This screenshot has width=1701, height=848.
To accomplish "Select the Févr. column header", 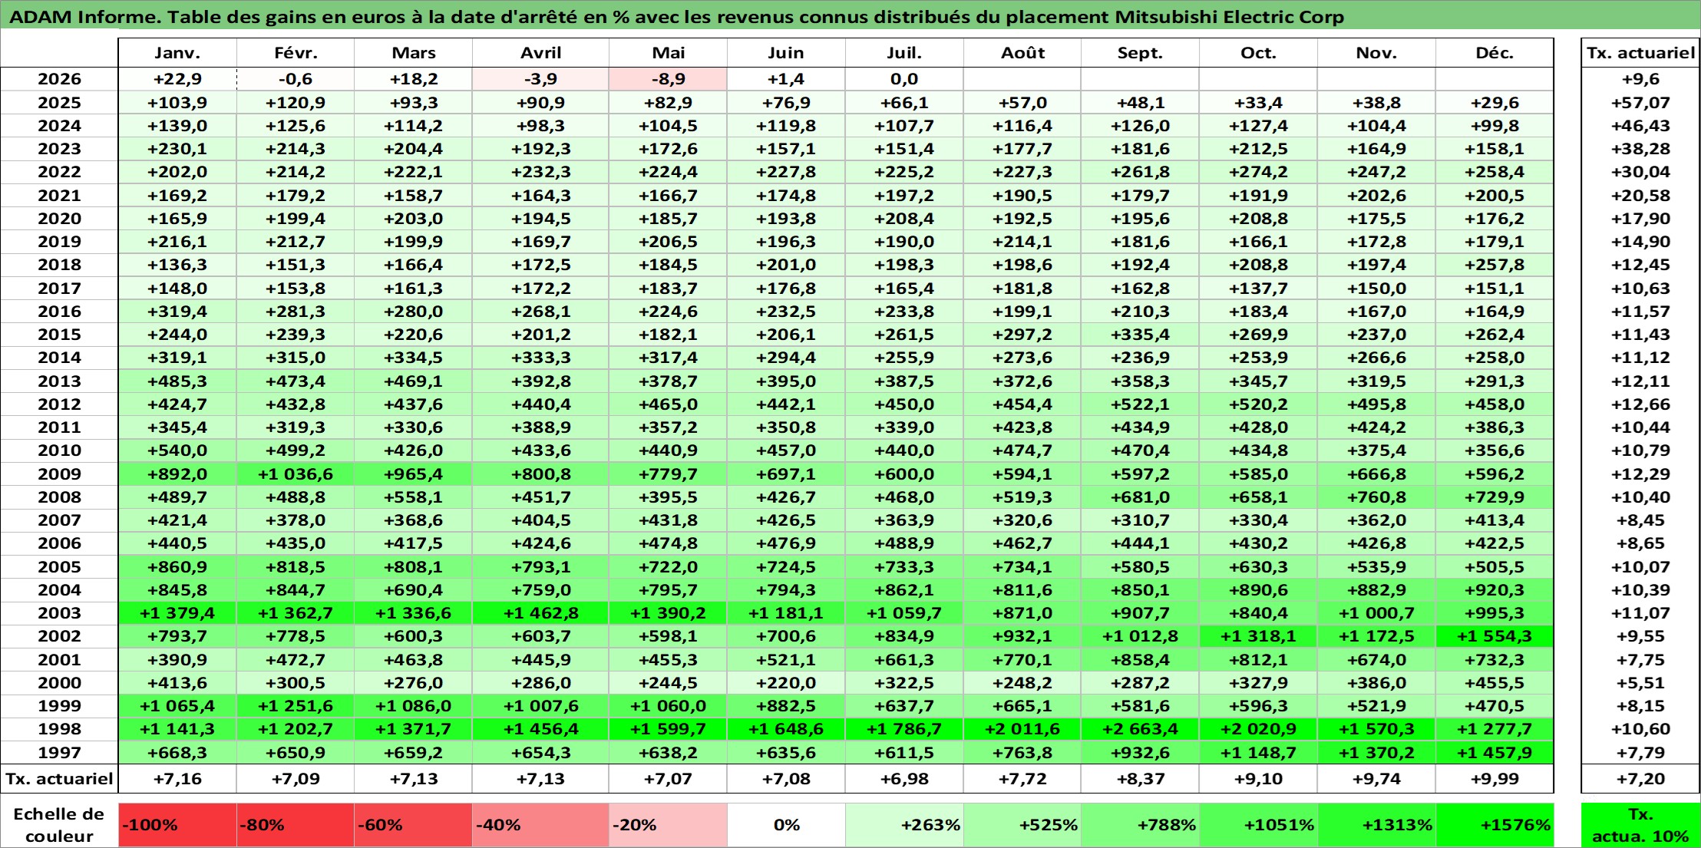I will click(296, 53).
